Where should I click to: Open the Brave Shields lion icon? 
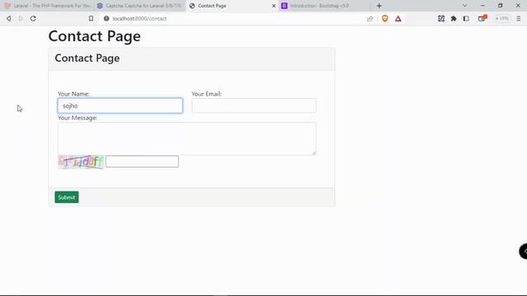385,18
